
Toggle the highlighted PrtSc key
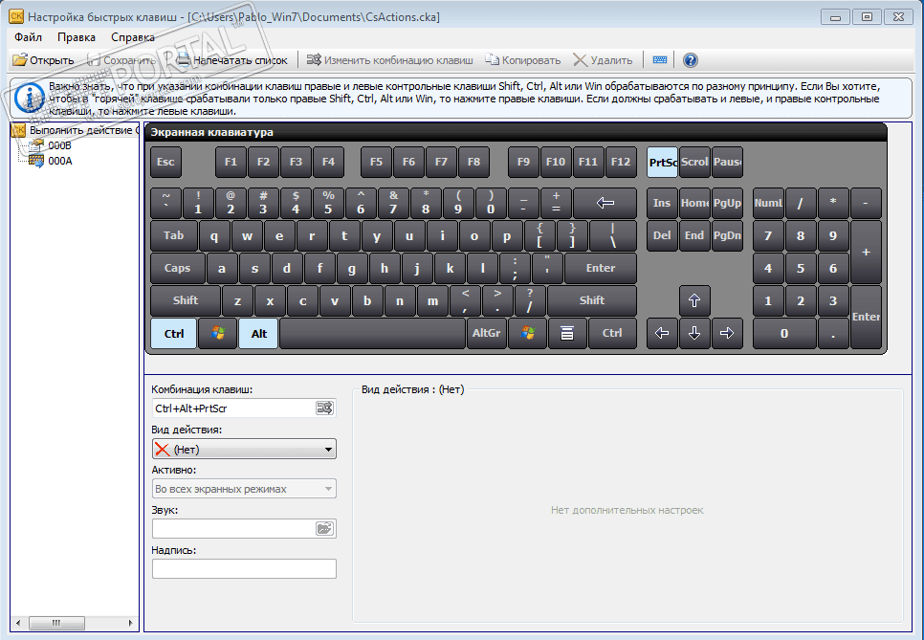(x=662, y=162)
